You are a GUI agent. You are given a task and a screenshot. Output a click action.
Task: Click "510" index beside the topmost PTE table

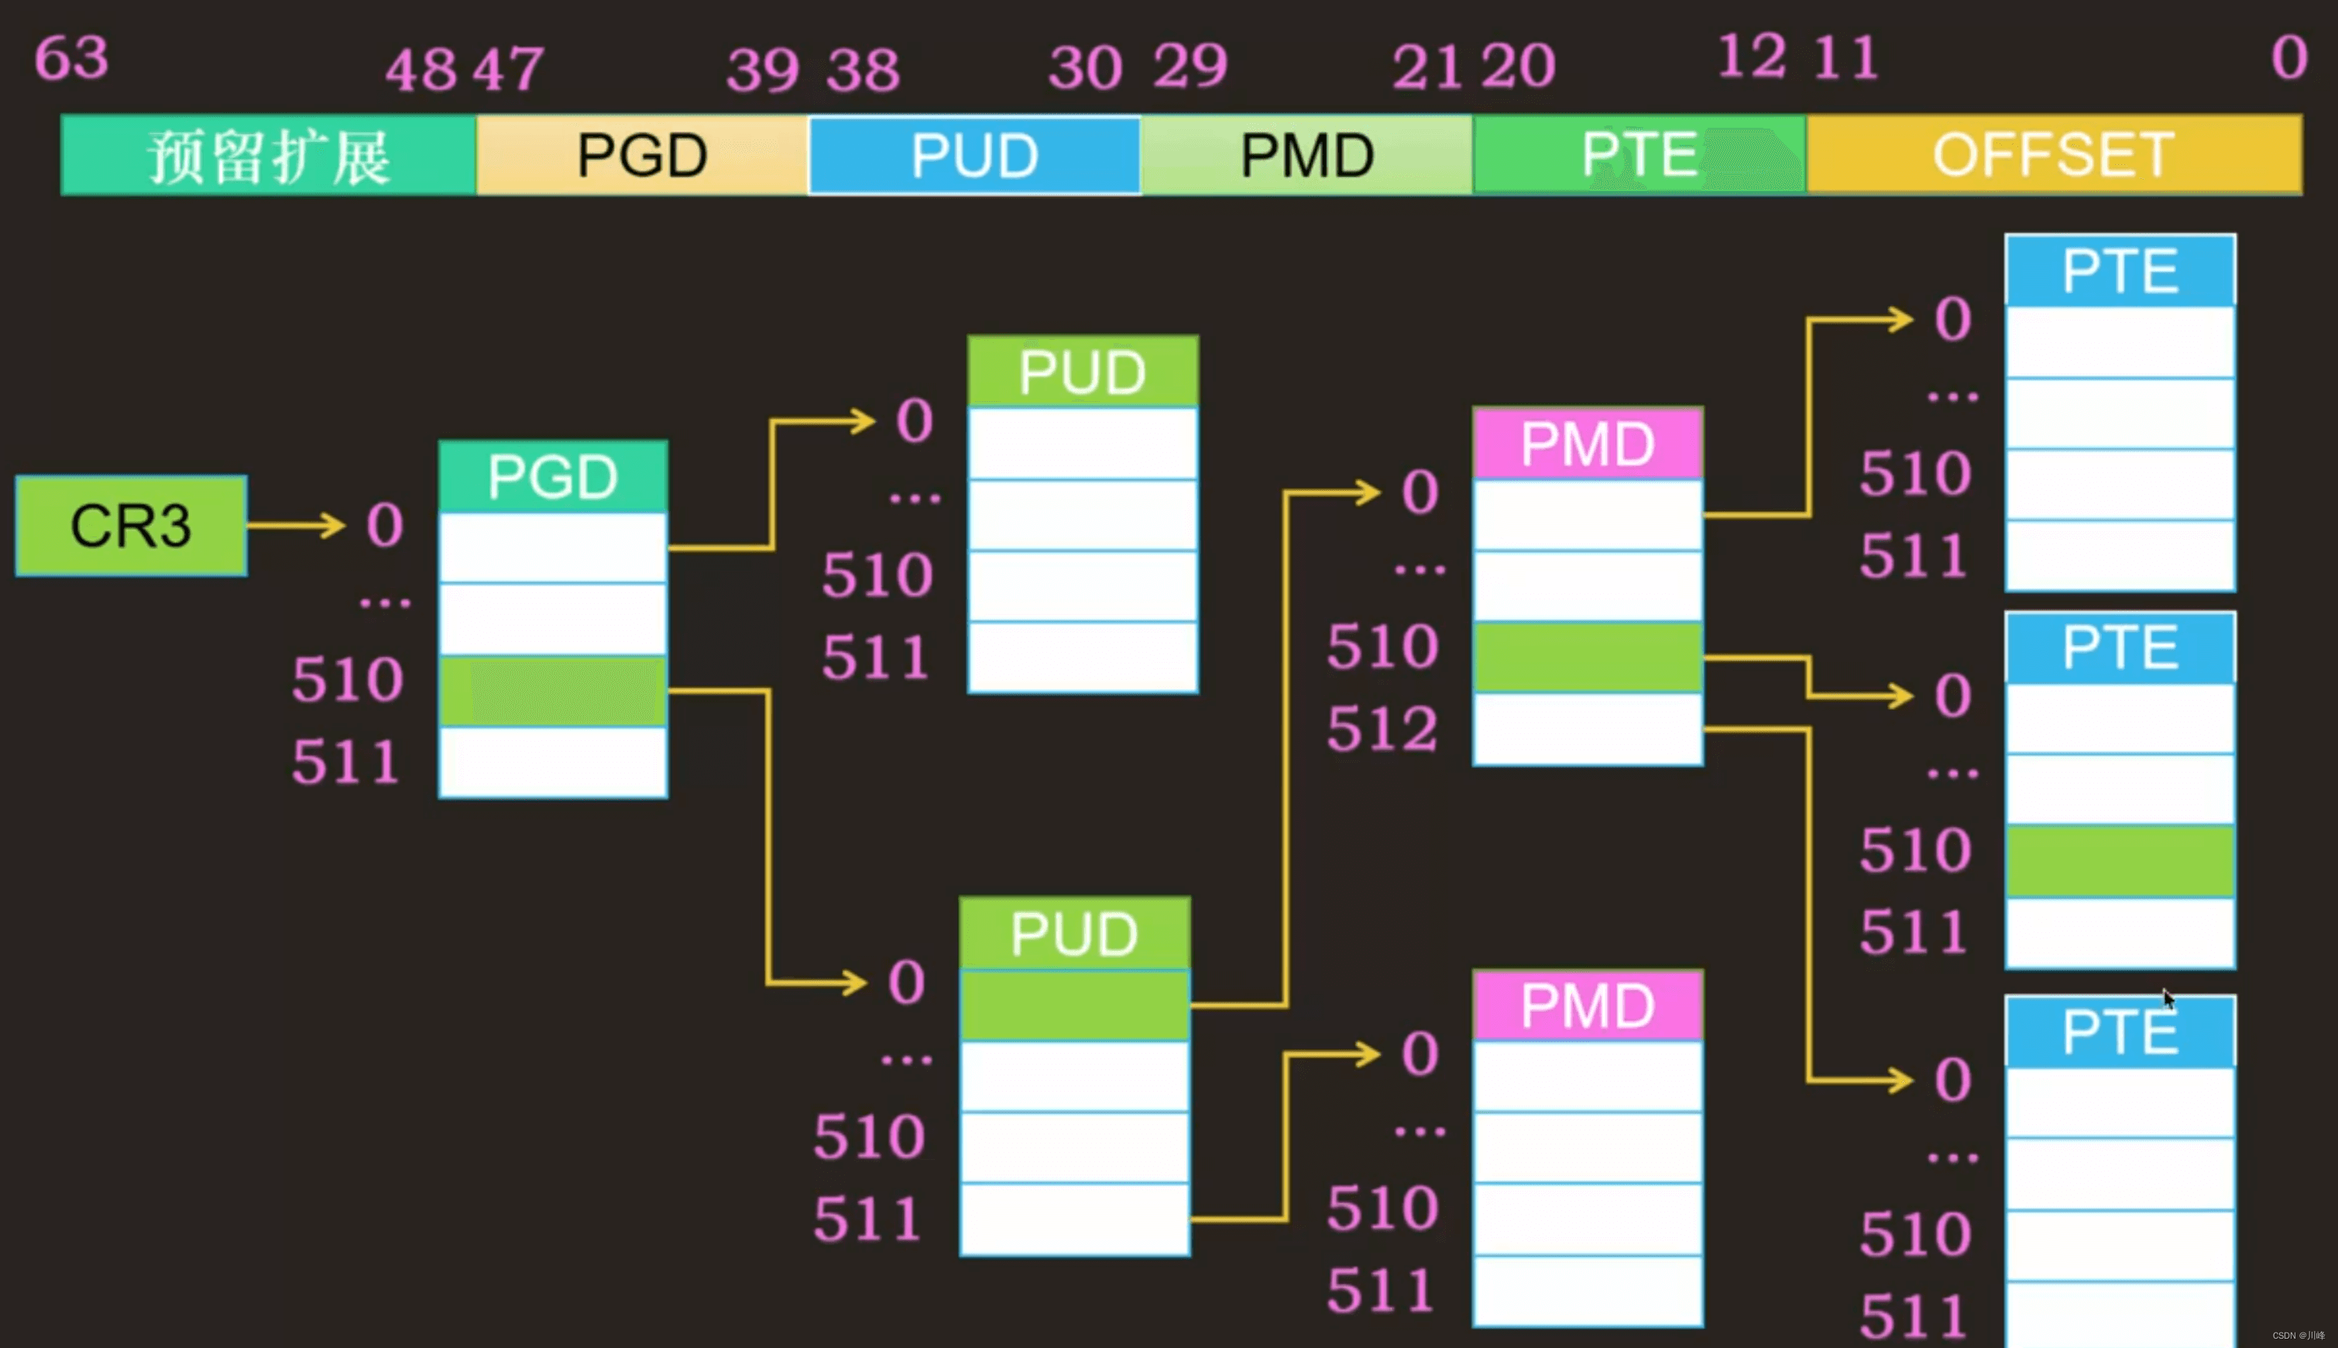click(1916, 474)
